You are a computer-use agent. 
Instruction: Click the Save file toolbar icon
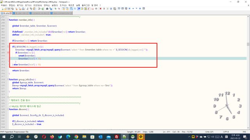tap(9, 9)
